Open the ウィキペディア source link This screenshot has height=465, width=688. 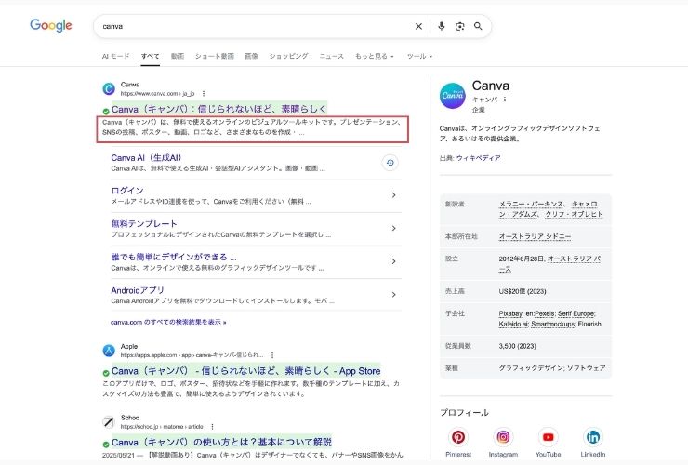point(478,158)
